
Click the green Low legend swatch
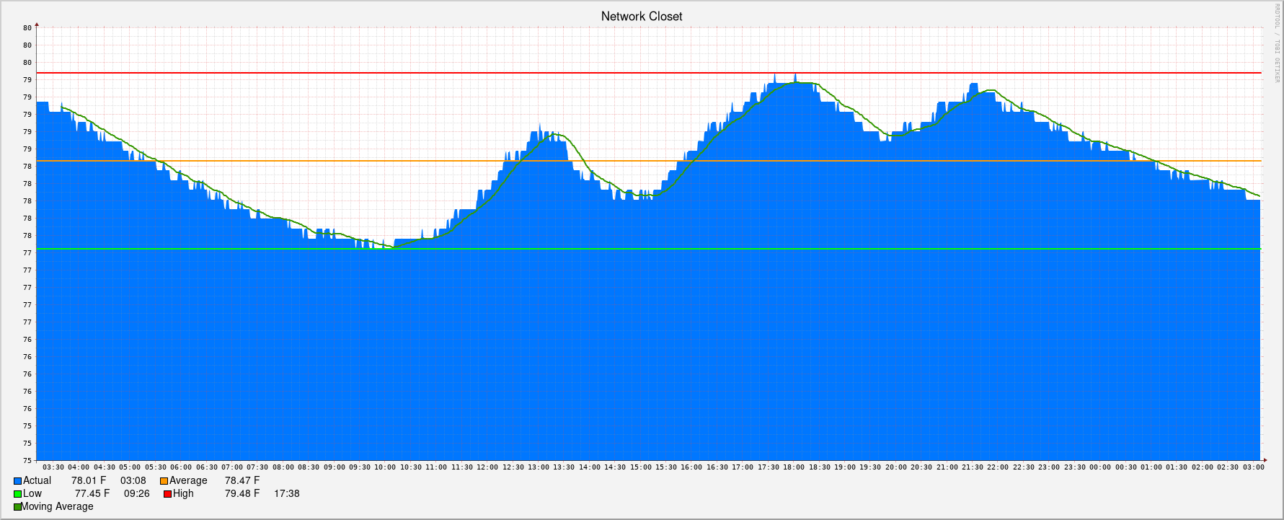tap(18, 494)
